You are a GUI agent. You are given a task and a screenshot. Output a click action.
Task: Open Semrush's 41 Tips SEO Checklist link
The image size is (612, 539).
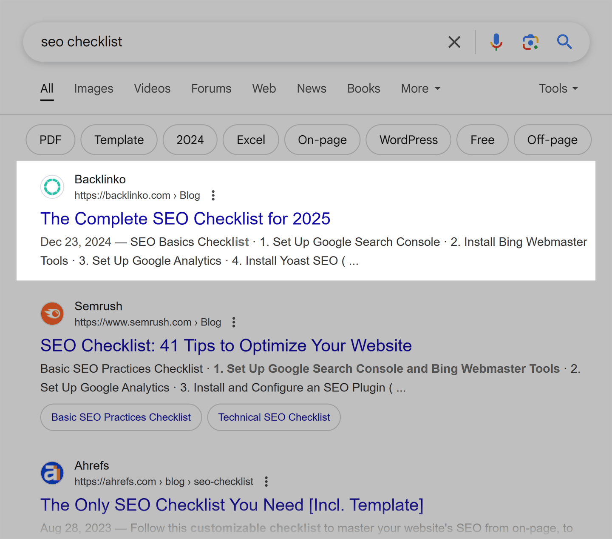point(226,345)
